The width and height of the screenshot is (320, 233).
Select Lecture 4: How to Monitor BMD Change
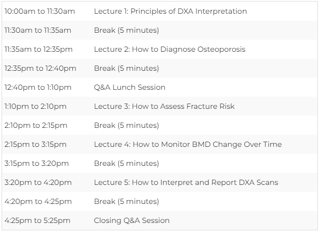pyautogui.click(x=188, y=144)
